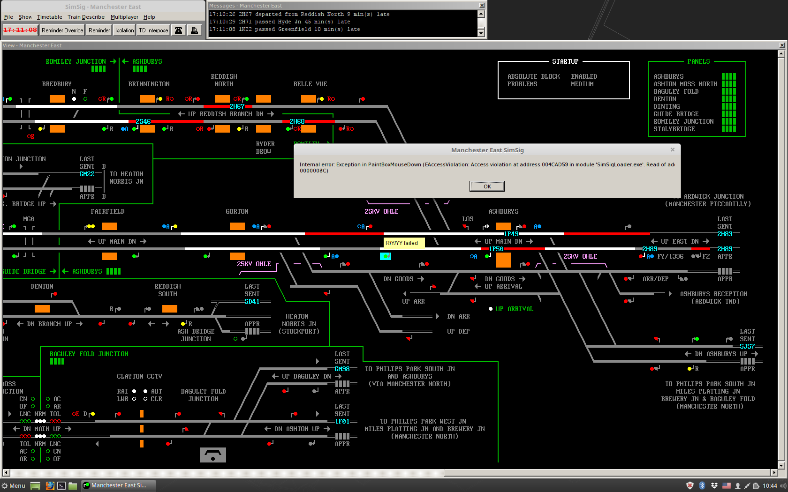Click Manchester East SimSig taskbar entry
Image resolution: width=788 pixels, height=492 pixels.
coord(118,485)
